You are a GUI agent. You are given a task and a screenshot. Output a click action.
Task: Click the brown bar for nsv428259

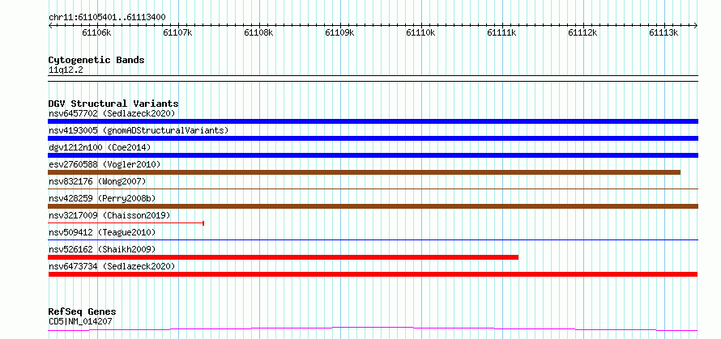pyautogui.click(x=373, y=206)
